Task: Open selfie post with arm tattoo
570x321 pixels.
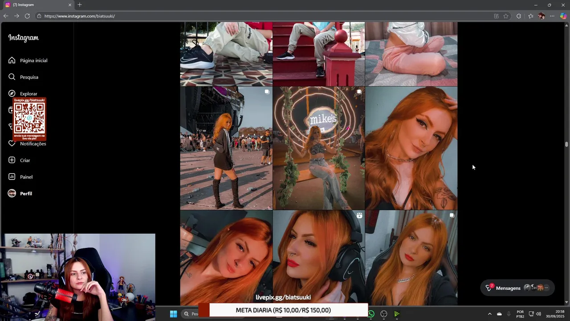Action: tap(411, 148)
